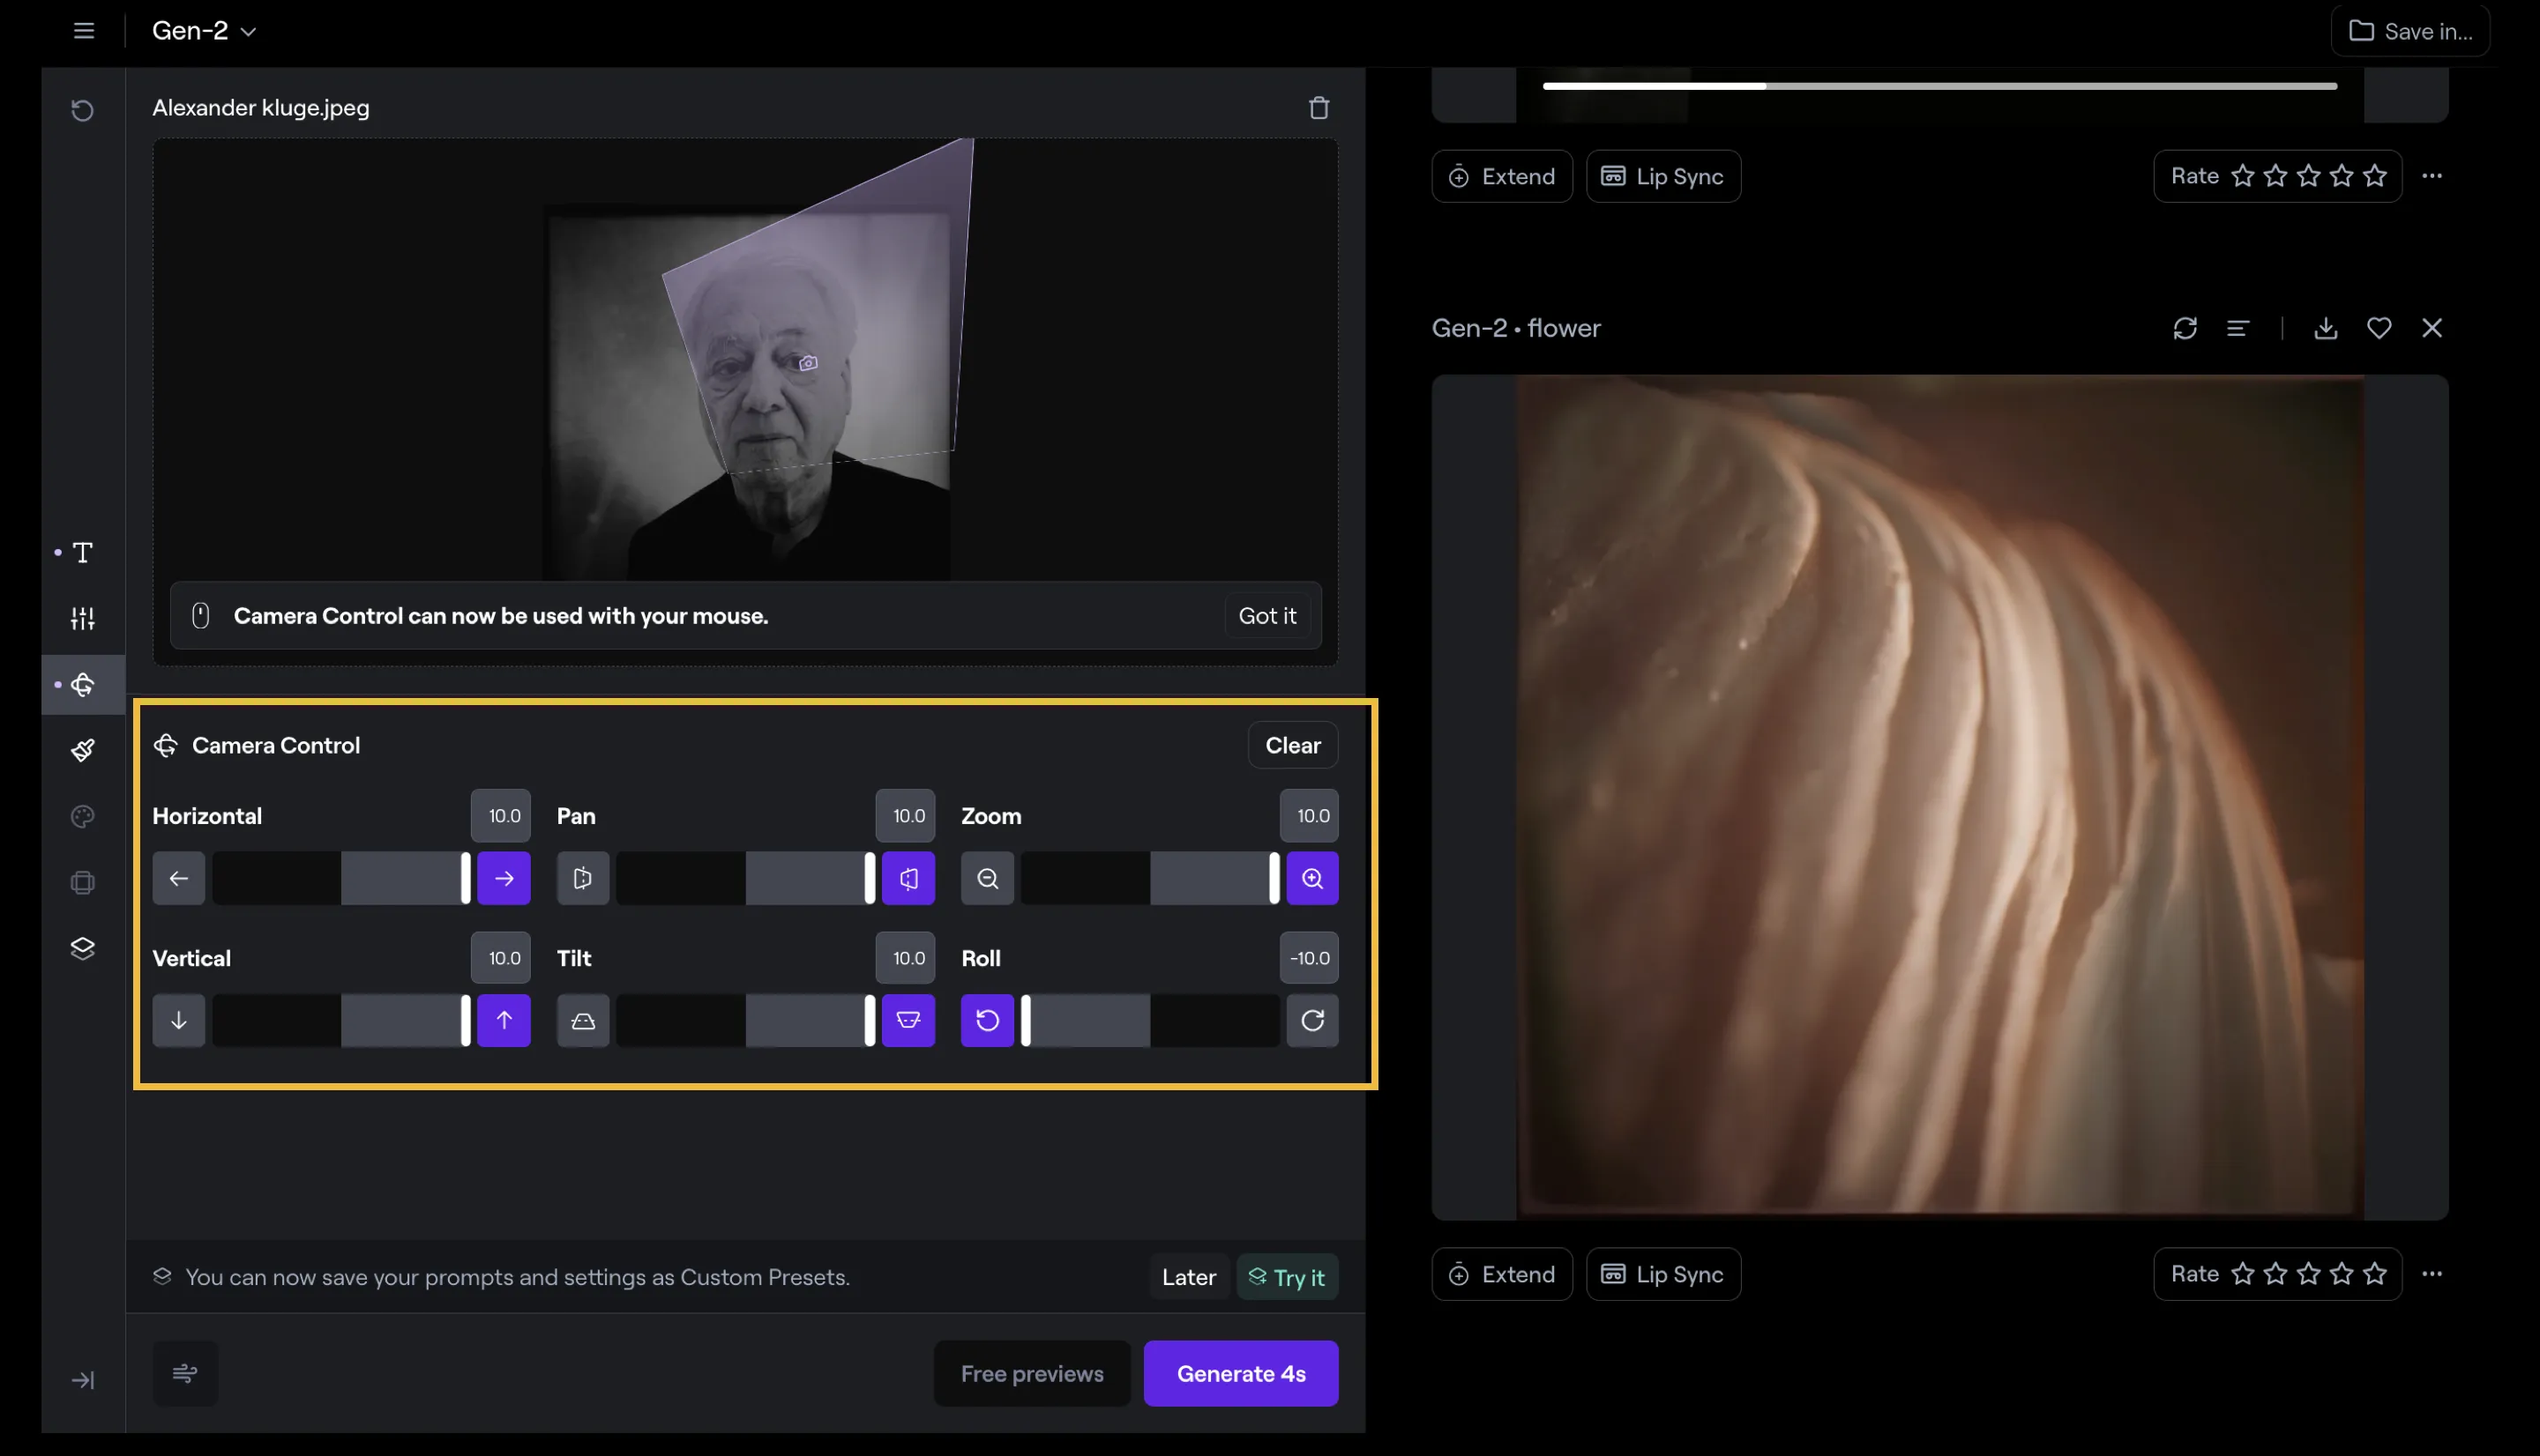Click the Roll clockwise icon
The image size is (2540, 1456).
(1312, 1020)
